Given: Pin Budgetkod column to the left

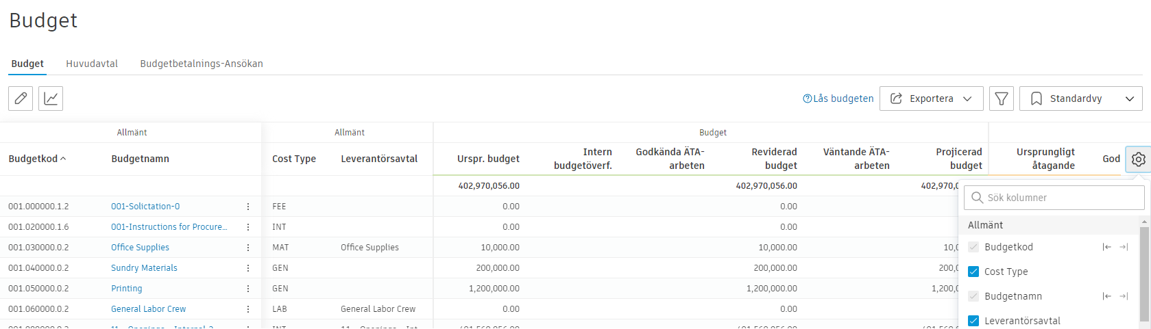Looking at the screenshot, I should point(1106,247).
